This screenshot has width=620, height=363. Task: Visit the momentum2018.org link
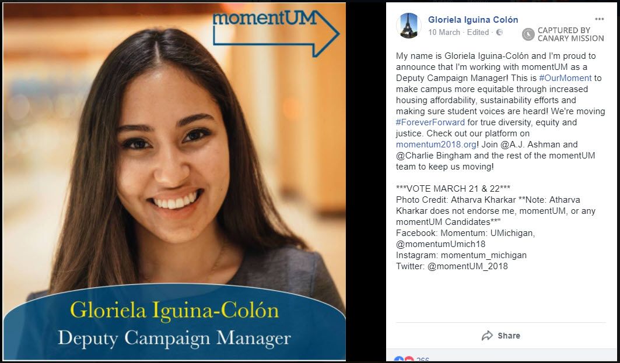click(x=436, y=145)
